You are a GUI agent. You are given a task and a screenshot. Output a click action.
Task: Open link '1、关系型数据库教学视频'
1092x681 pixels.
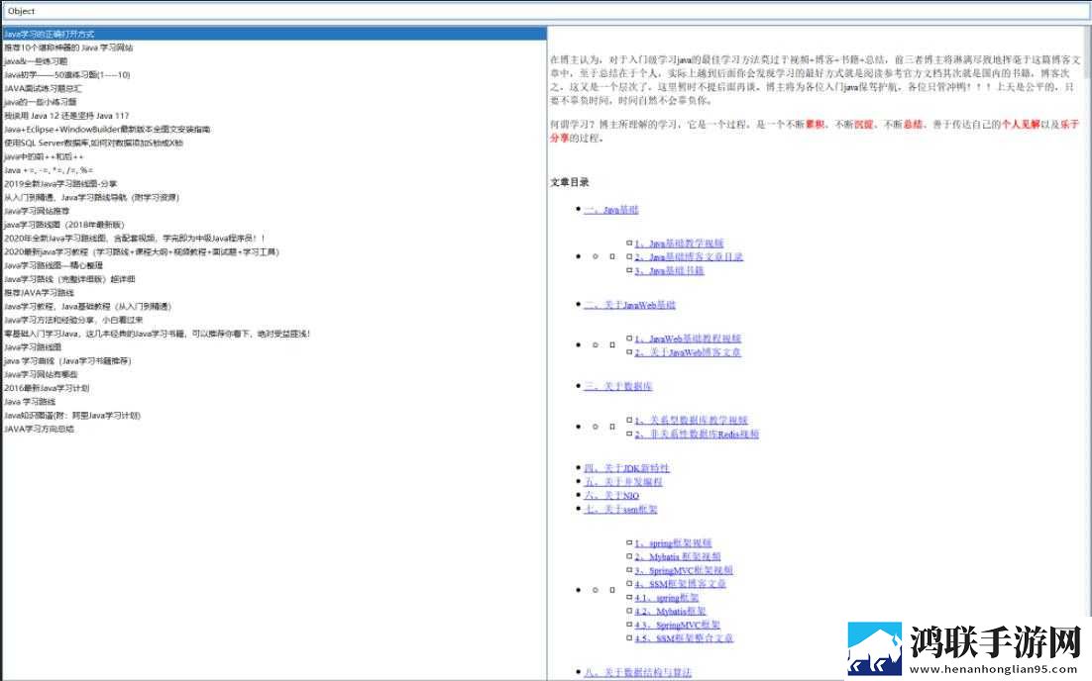[691, 420]
